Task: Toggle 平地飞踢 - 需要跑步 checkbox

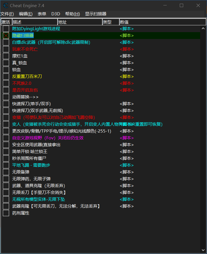Action: point(6,165)
